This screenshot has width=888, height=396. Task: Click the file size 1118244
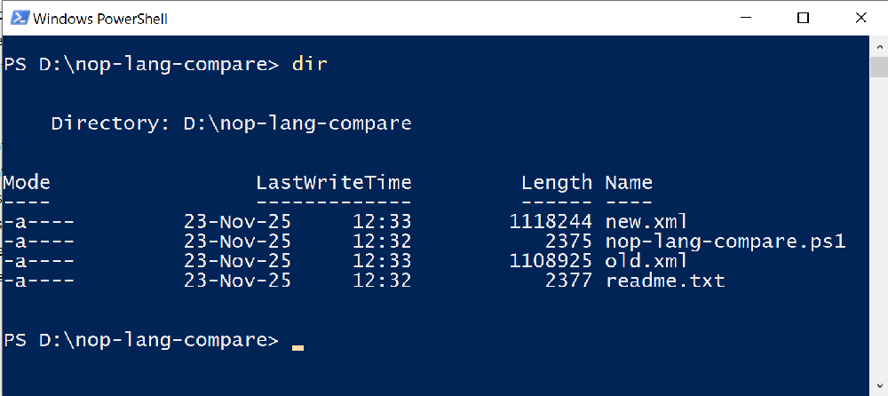click(x=551, y=221)
